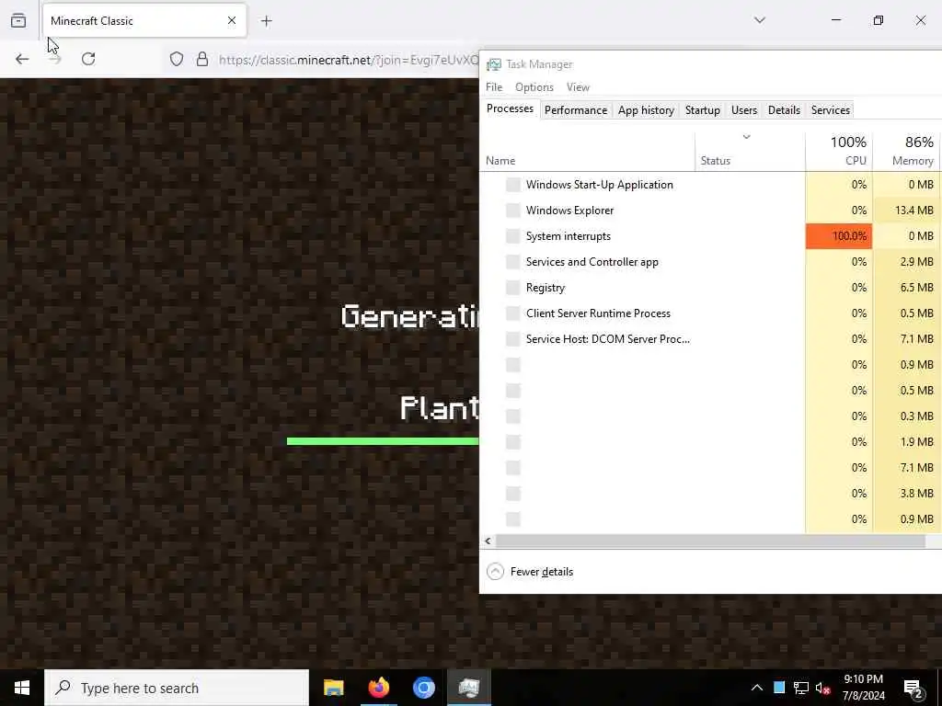
Task: Select Services and Controller app row
Action: [710, 262]
